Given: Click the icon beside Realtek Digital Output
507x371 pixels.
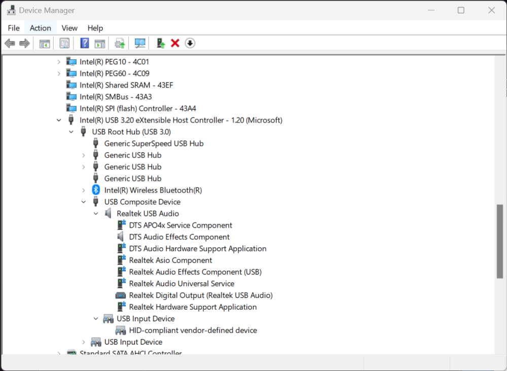Looking at the screenshot, I should point(121,295).
